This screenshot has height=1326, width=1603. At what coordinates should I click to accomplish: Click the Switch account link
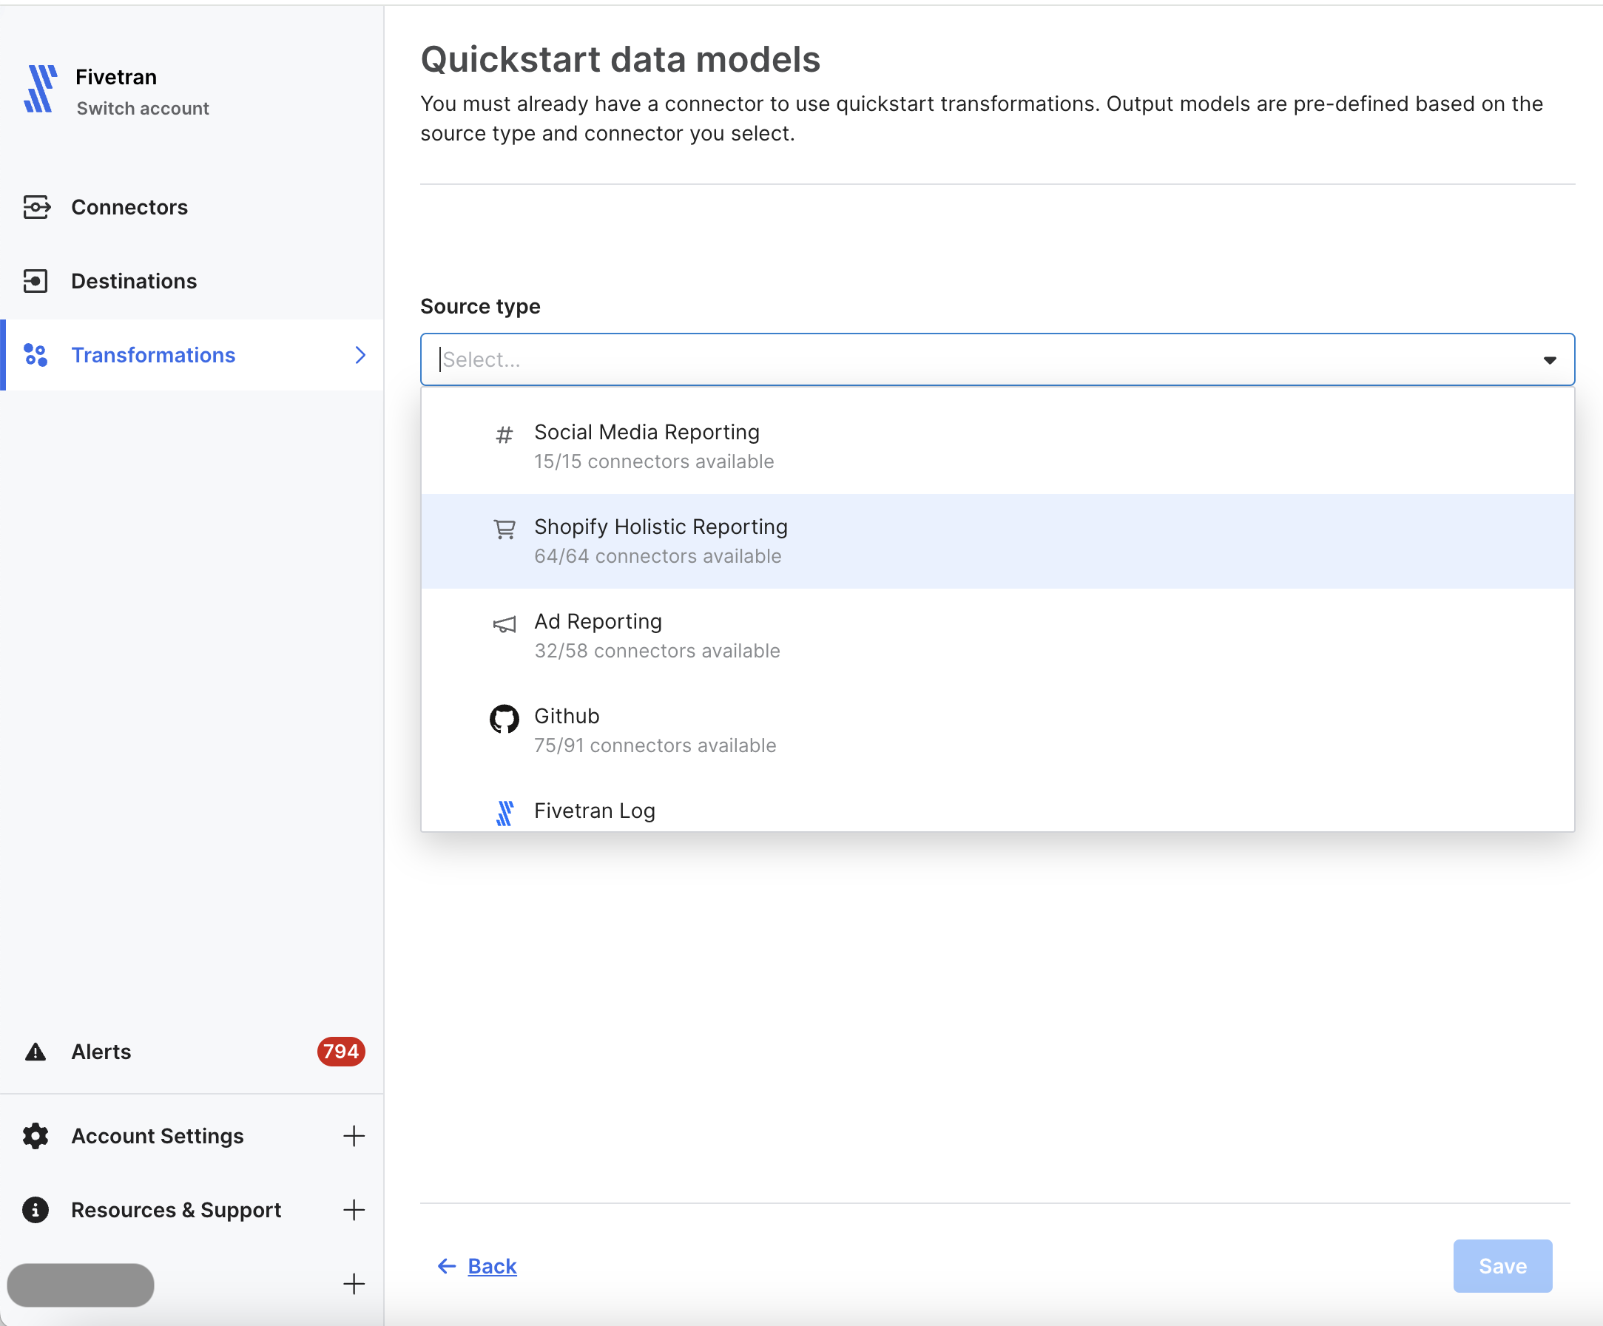[143, 108]
